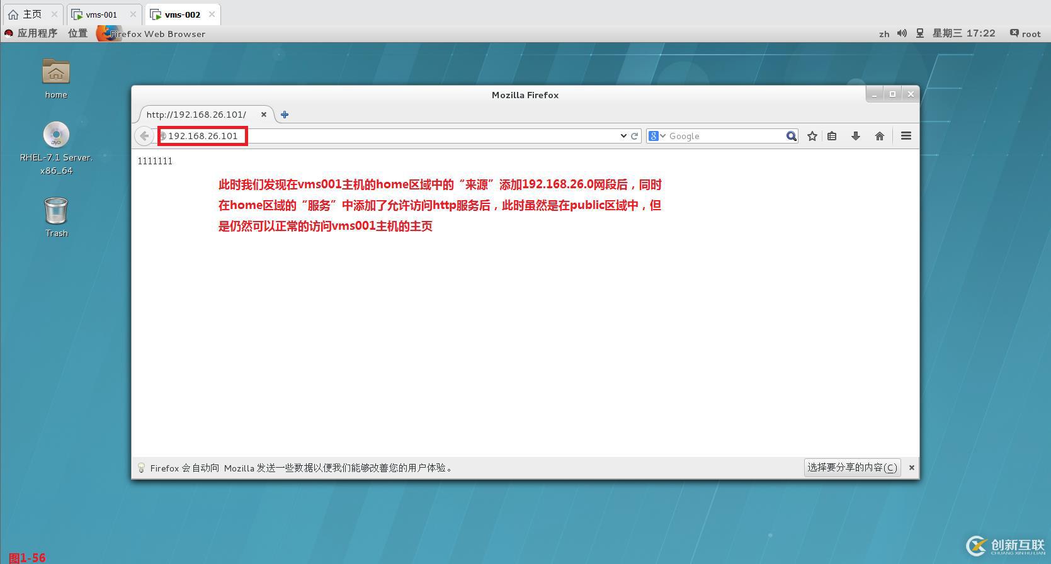Image resolution: width=1051 pixels, height=564 pixels.
Task: Expand the URL history dropdown arrow
Action: (623, 136)
